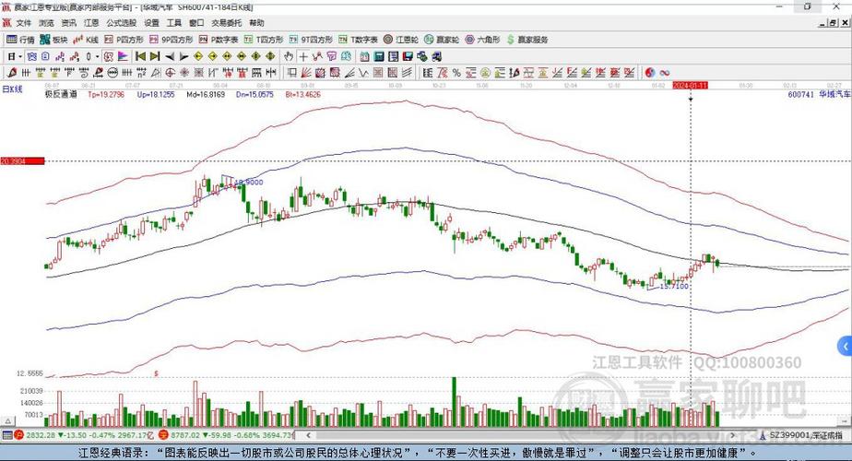Click the red infinity symbol icon

coord(664,72)
